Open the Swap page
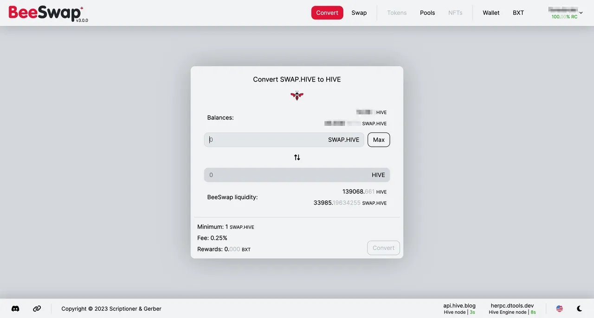Screen dimensions: 594x318 point(359,12)
